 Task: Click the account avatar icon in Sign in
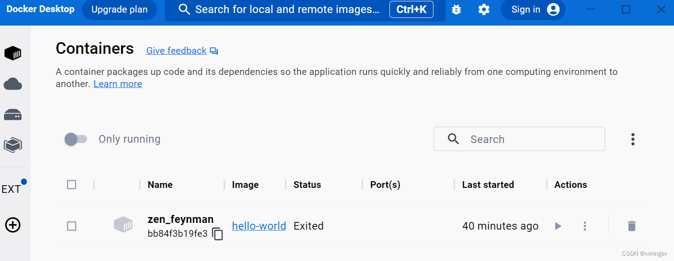(x=553, y=9)
